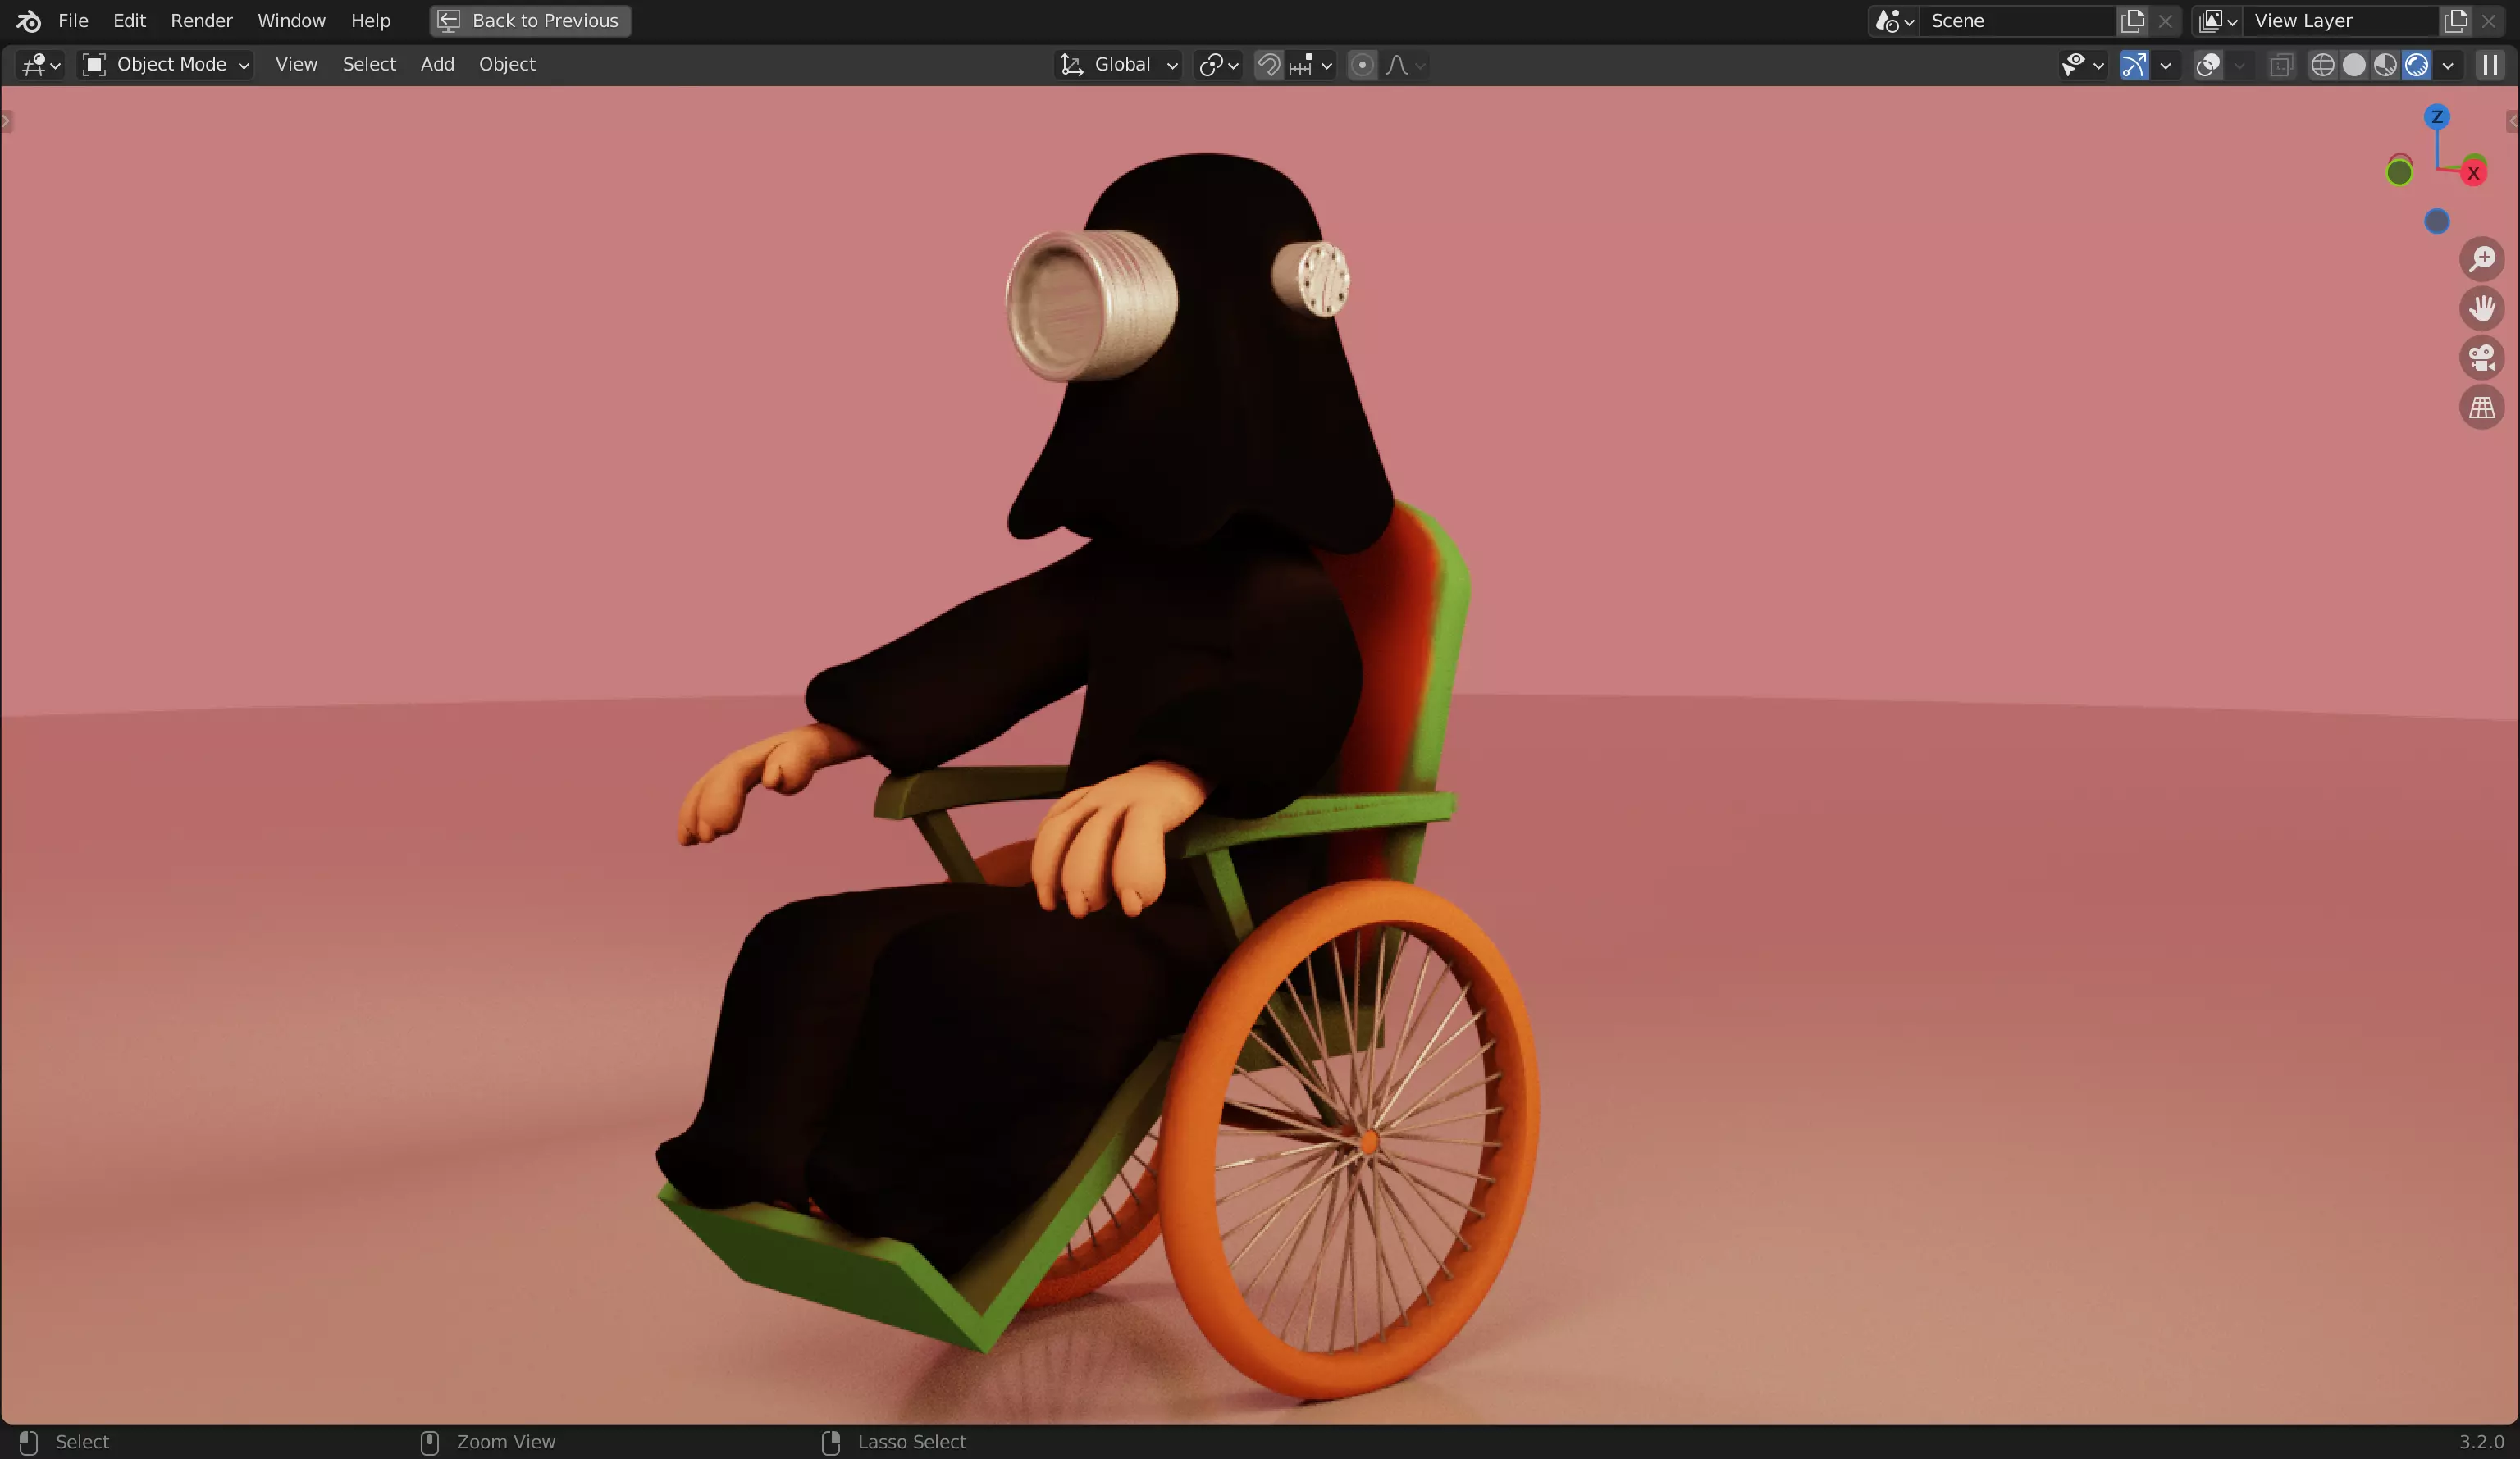Toggle proportional editing
This screenshot has height=1459, width=2520.
coord(1361,65)
